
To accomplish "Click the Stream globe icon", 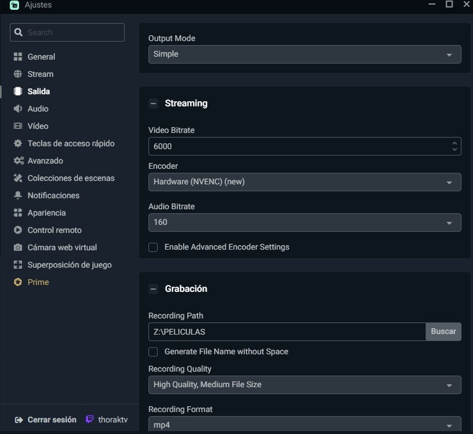I will [x=18, y=74].
